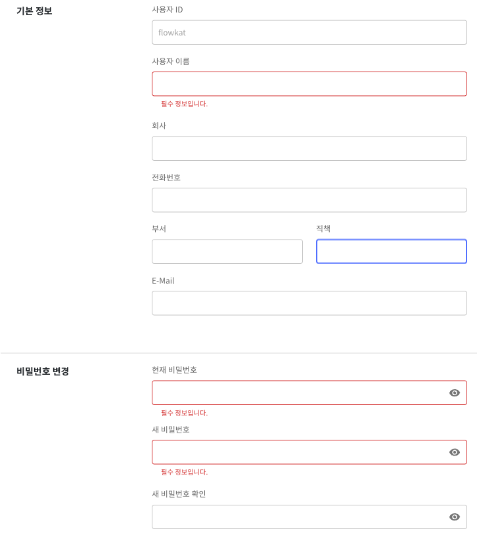477x533 pixels.
Task: Click the E-Mail input box
Action: (x=309, y=303)
